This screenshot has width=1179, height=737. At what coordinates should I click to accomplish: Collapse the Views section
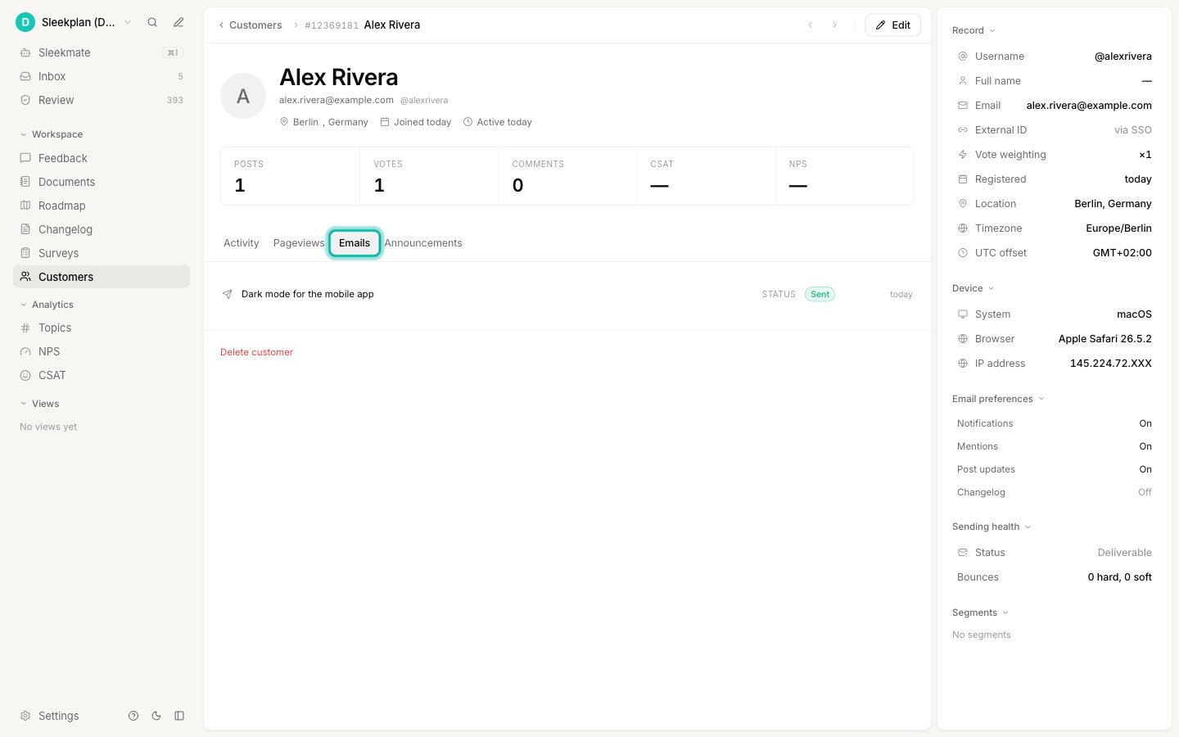pyautogui.click(x=39, y=404)
